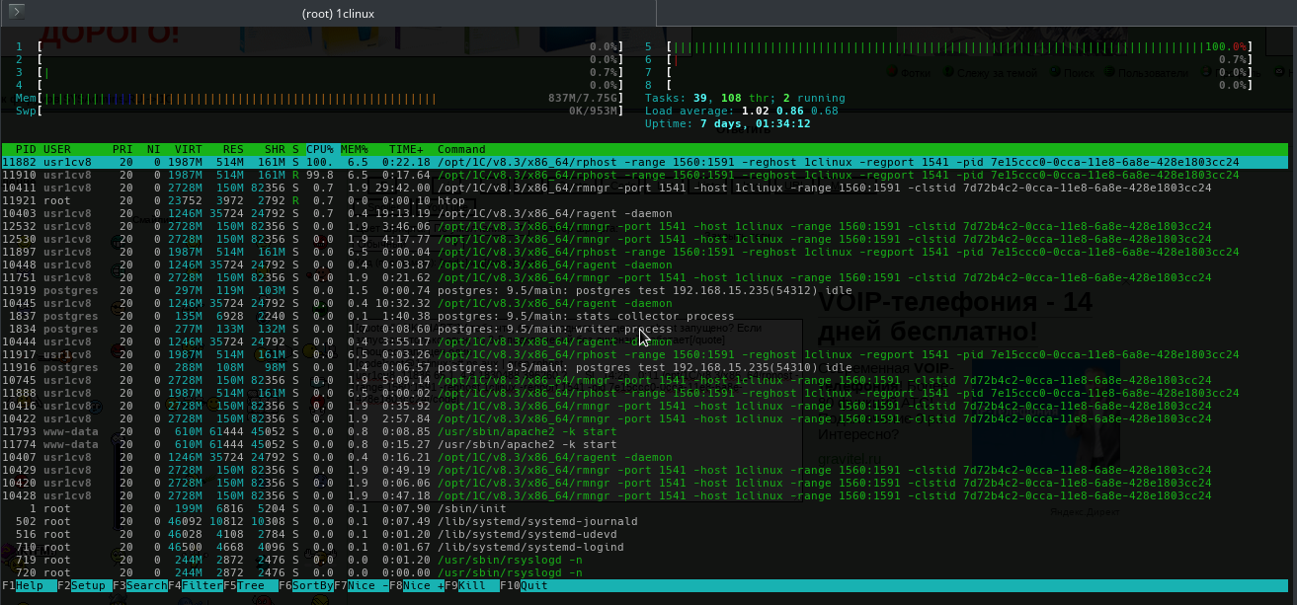Sort by PRI column header
Screen dimensions: 1297x605
coord(122,149)
